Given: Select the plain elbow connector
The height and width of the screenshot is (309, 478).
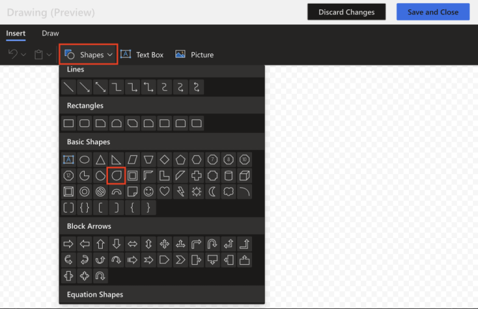Looking at the screenshot, I should coord(116,87).
